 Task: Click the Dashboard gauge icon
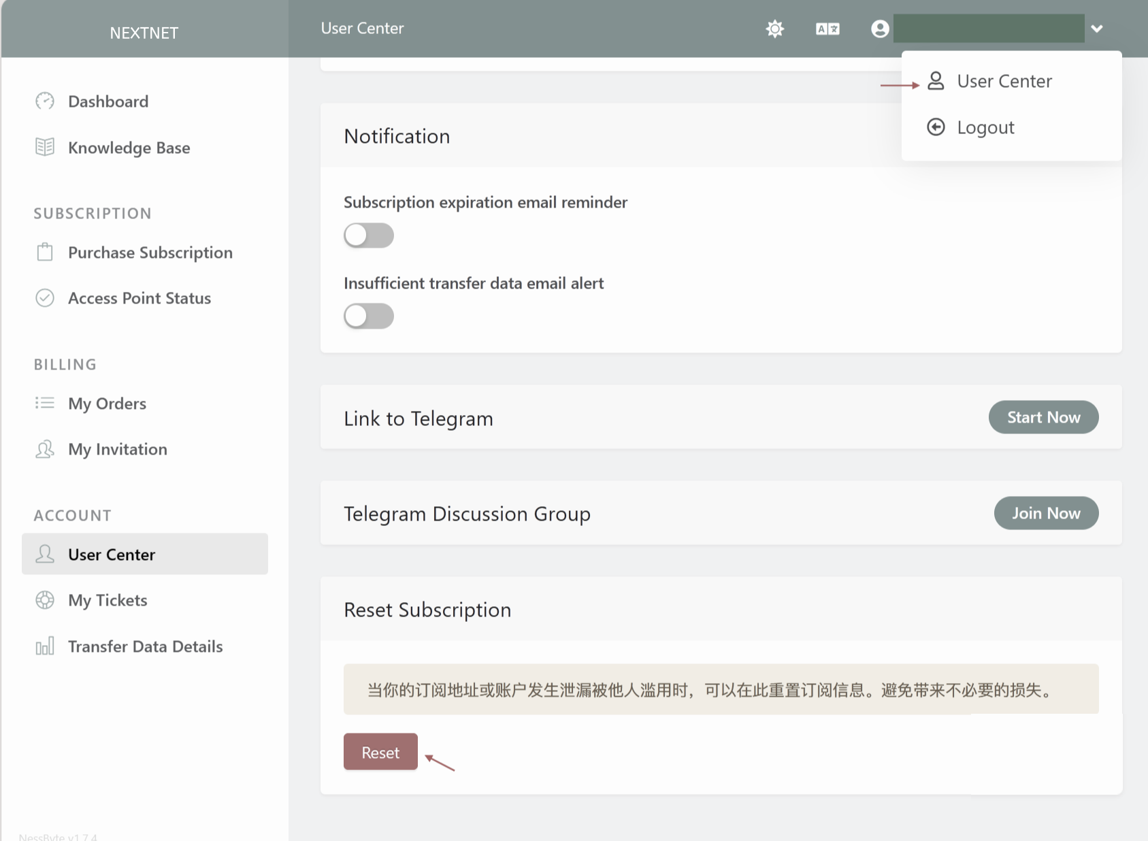(x=45, y=101)
